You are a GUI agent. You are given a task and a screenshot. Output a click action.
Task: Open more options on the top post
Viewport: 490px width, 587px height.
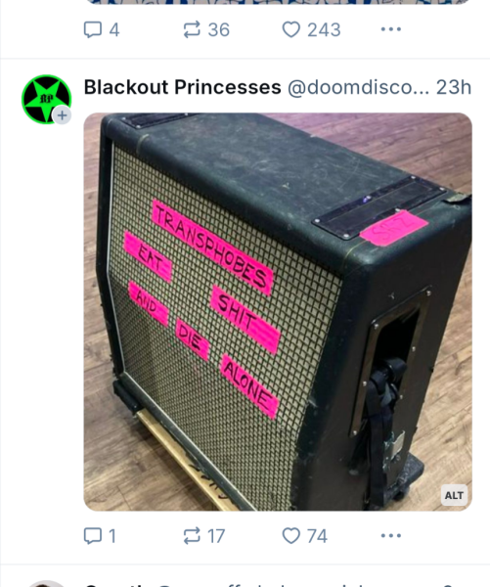pyautogui.click(x=391, y=29)
